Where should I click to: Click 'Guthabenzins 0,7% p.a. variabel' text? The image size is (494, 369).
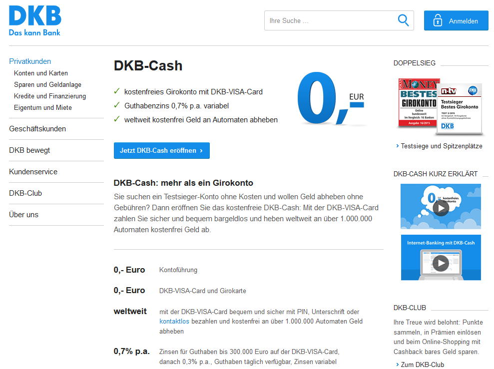coord(176,106)
